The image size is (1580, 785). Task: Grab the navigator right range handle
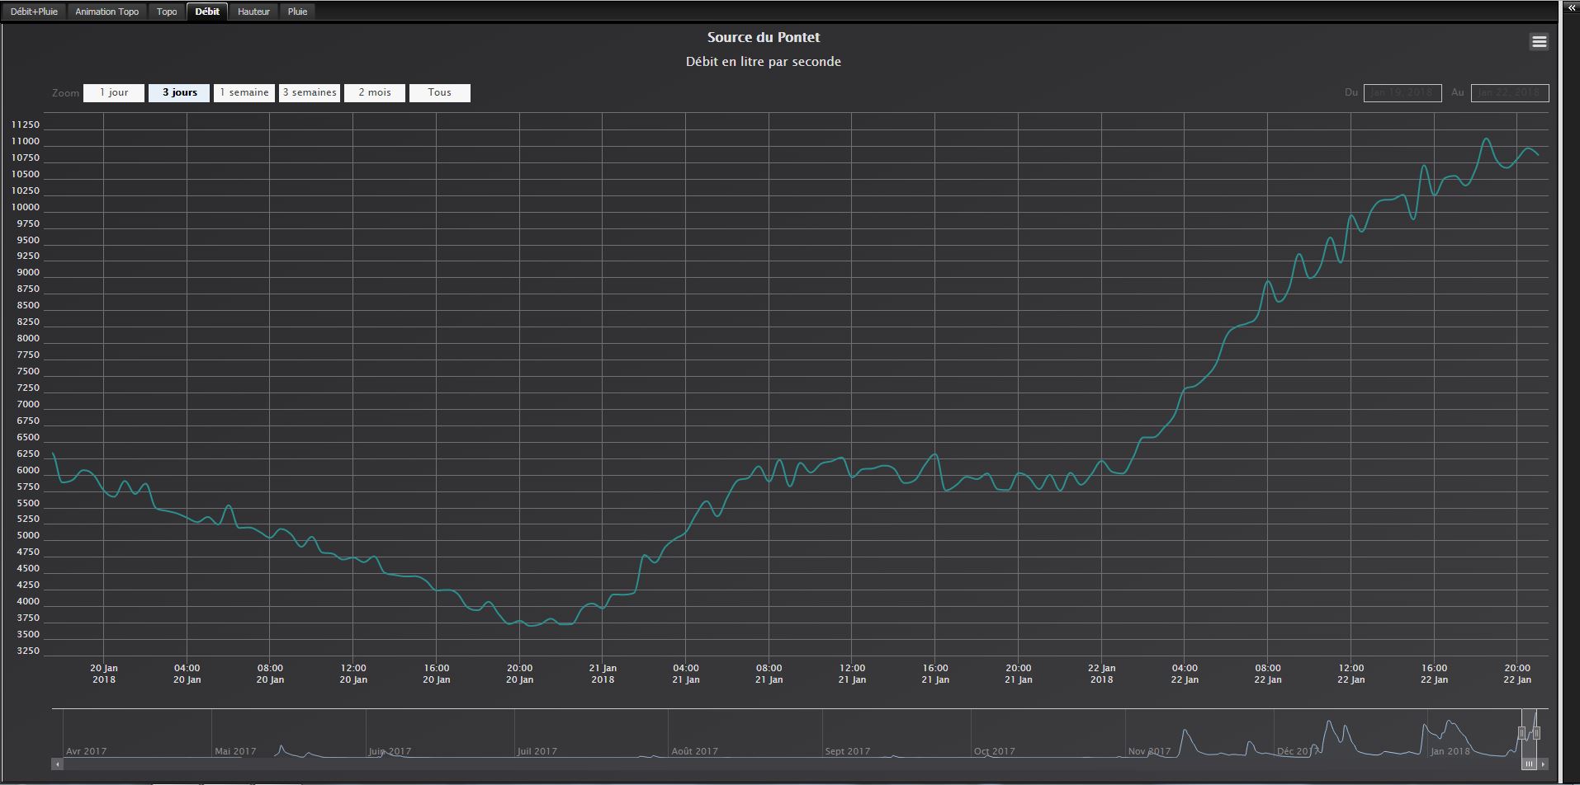click(1536, 732)
